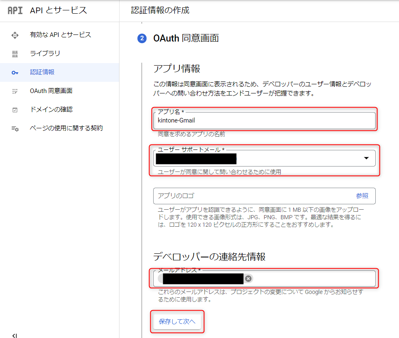This screenshot has width=399, height=338.
Task: Click the 認証情報の作成 page title
Action: point(160,11)
